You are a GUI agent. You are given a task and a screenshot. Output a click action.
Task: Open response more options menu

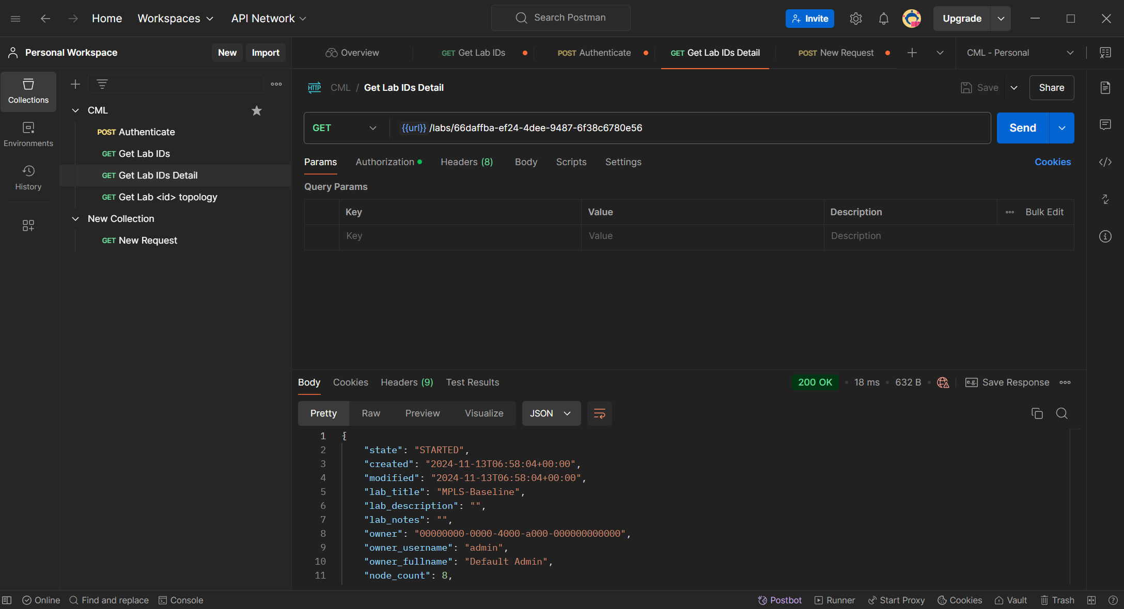[x=1065, y=382]
